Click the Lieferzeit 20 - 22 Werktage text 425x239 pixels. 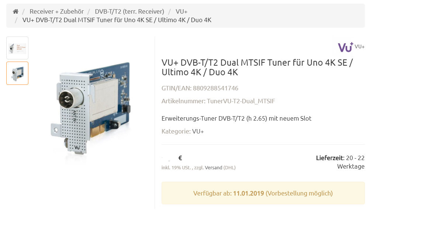tap(340, 162)
